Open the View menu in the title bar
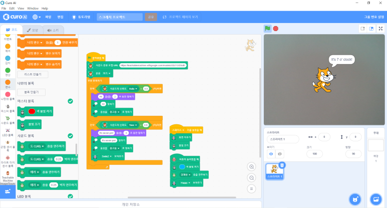This screenshot has width=387, height=208. click(21, 9)
